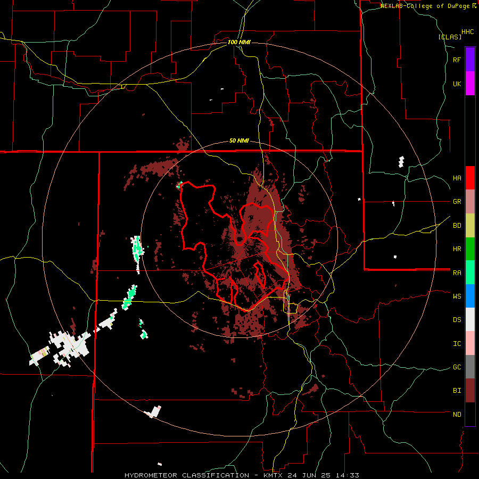
Task: Click the NEXLAB-College of DuPage credit text
Action: pos(425,6)
